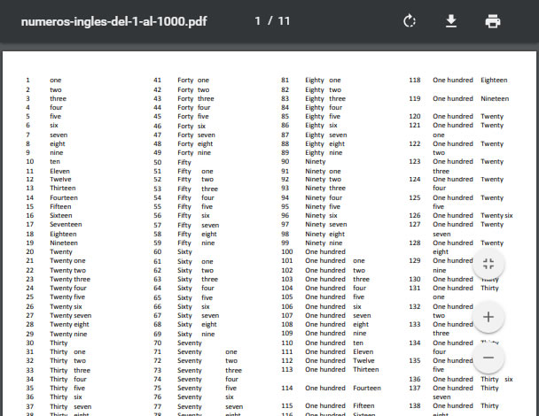Viewport: 539px width, 416px height.
Task: Print the PDF document
Action: click(x=493, y=21)
